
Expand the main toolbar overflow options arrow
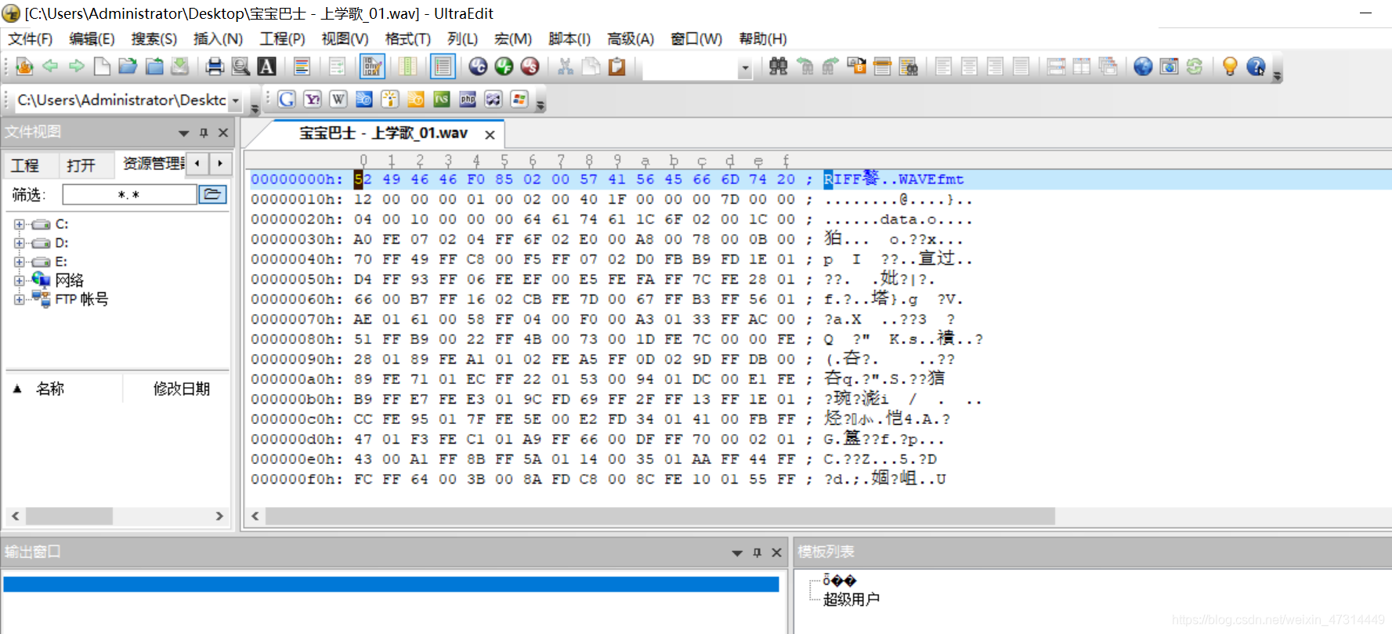tap(1277, 76)
